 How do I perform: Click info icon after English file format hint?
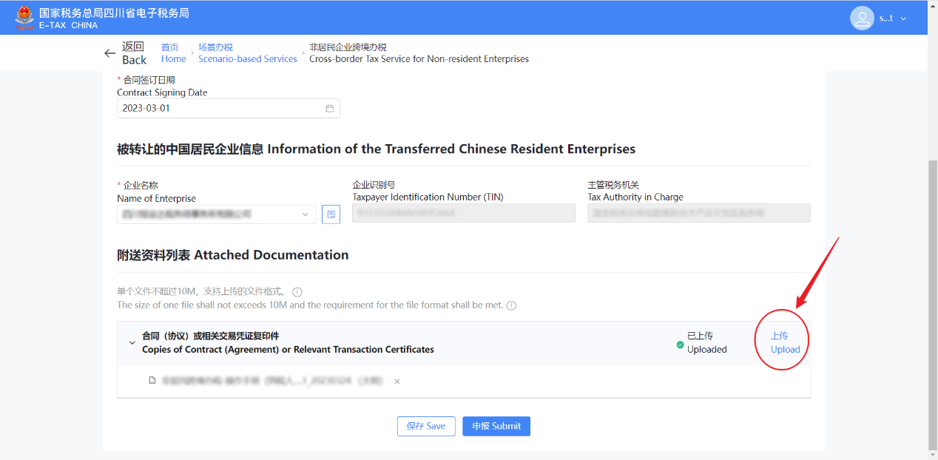[x=511, y=305]
